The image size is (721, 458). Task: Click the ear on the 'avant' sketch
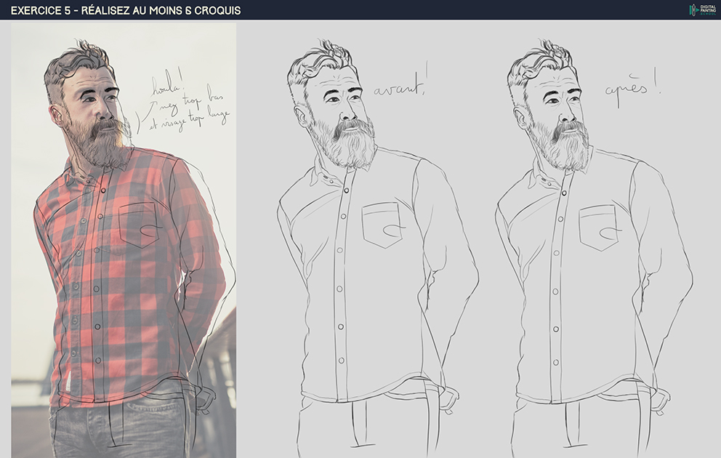299,115
